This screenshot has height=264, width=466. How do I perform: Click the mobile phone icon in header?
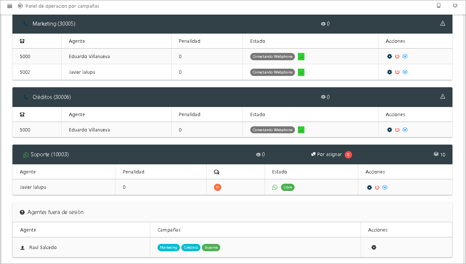click(439, 5)
